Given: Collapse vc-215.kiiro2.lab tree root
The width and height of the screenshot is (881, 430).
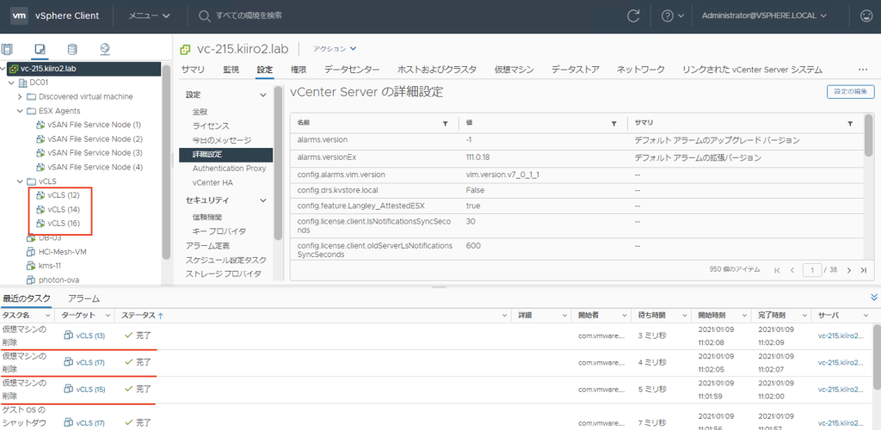Looking at the screenshot, I should coord(3,69).
